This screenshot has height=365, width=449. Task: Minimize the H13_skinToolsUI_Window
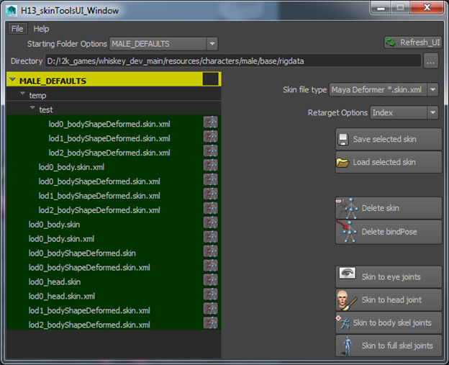tap(381, 8)
